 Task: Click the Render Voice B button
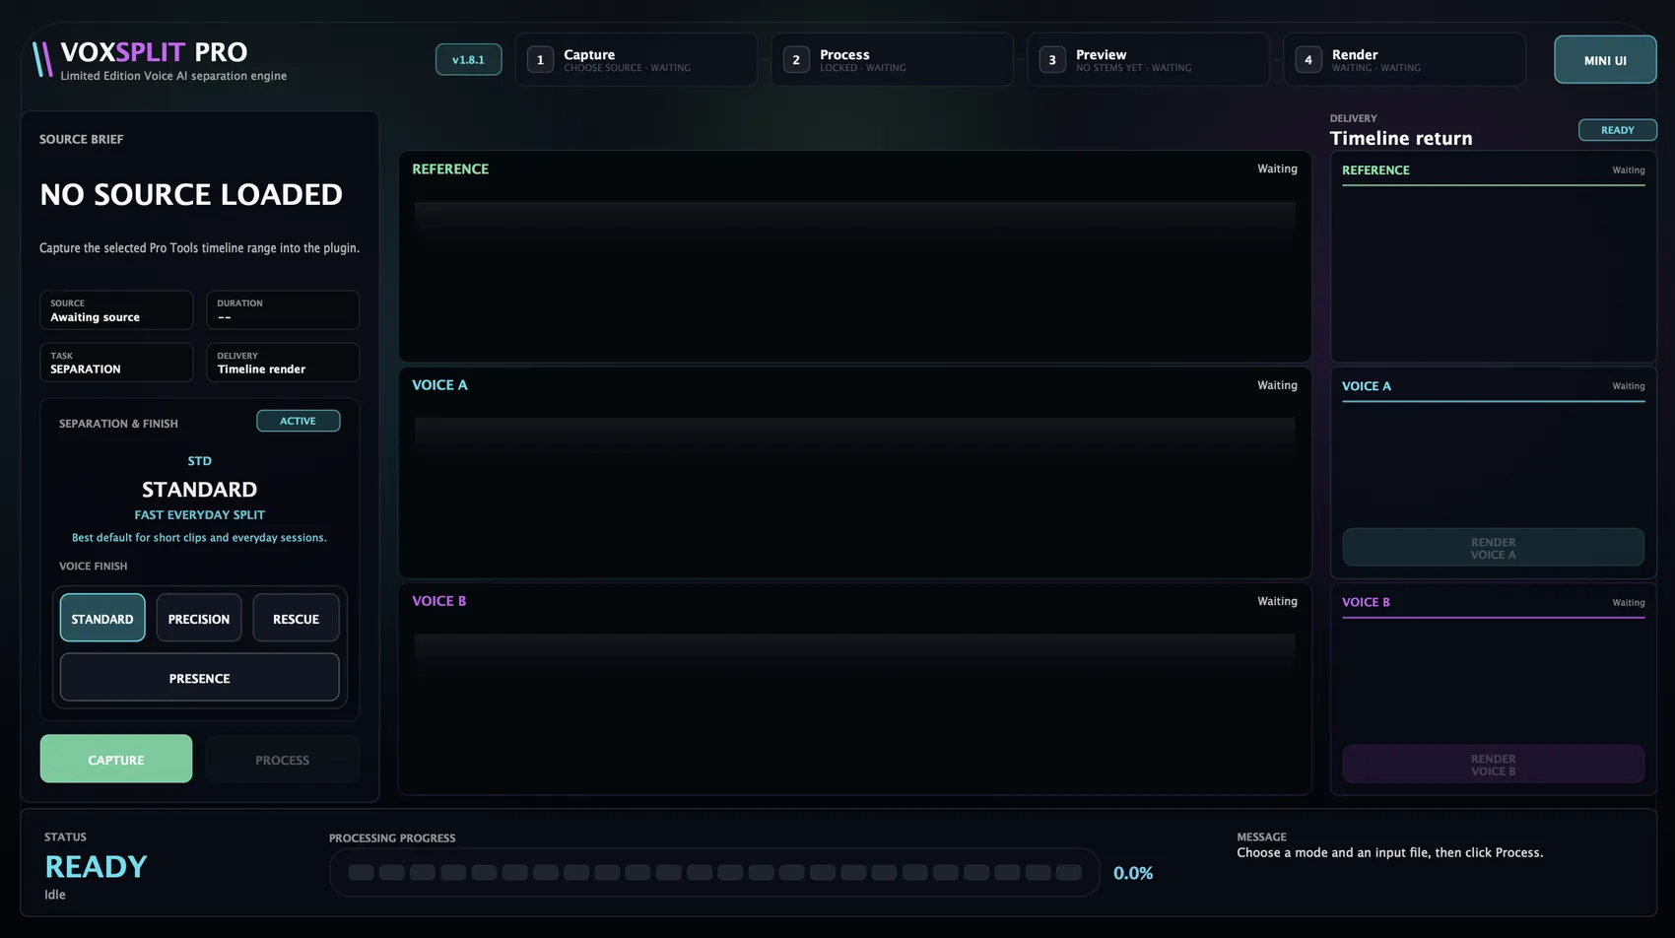[x=1493, y=765]
